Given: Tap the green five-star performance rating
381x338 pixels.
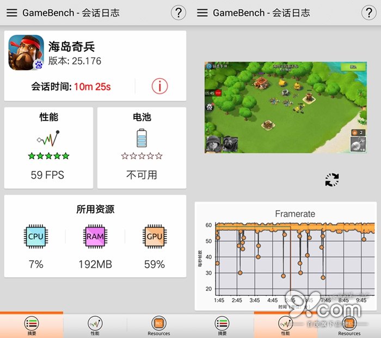Looking at the screenshot, I should 48,156.
